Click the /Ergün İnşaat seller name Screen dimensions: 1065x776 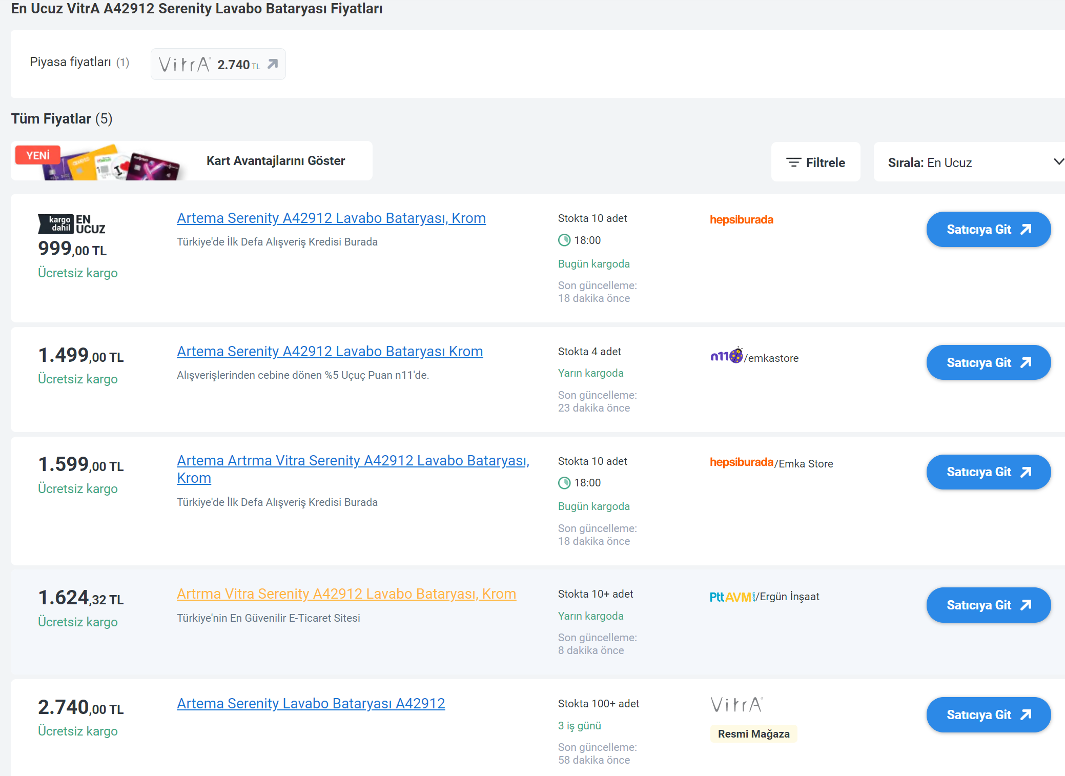click(x=788, y=597)
